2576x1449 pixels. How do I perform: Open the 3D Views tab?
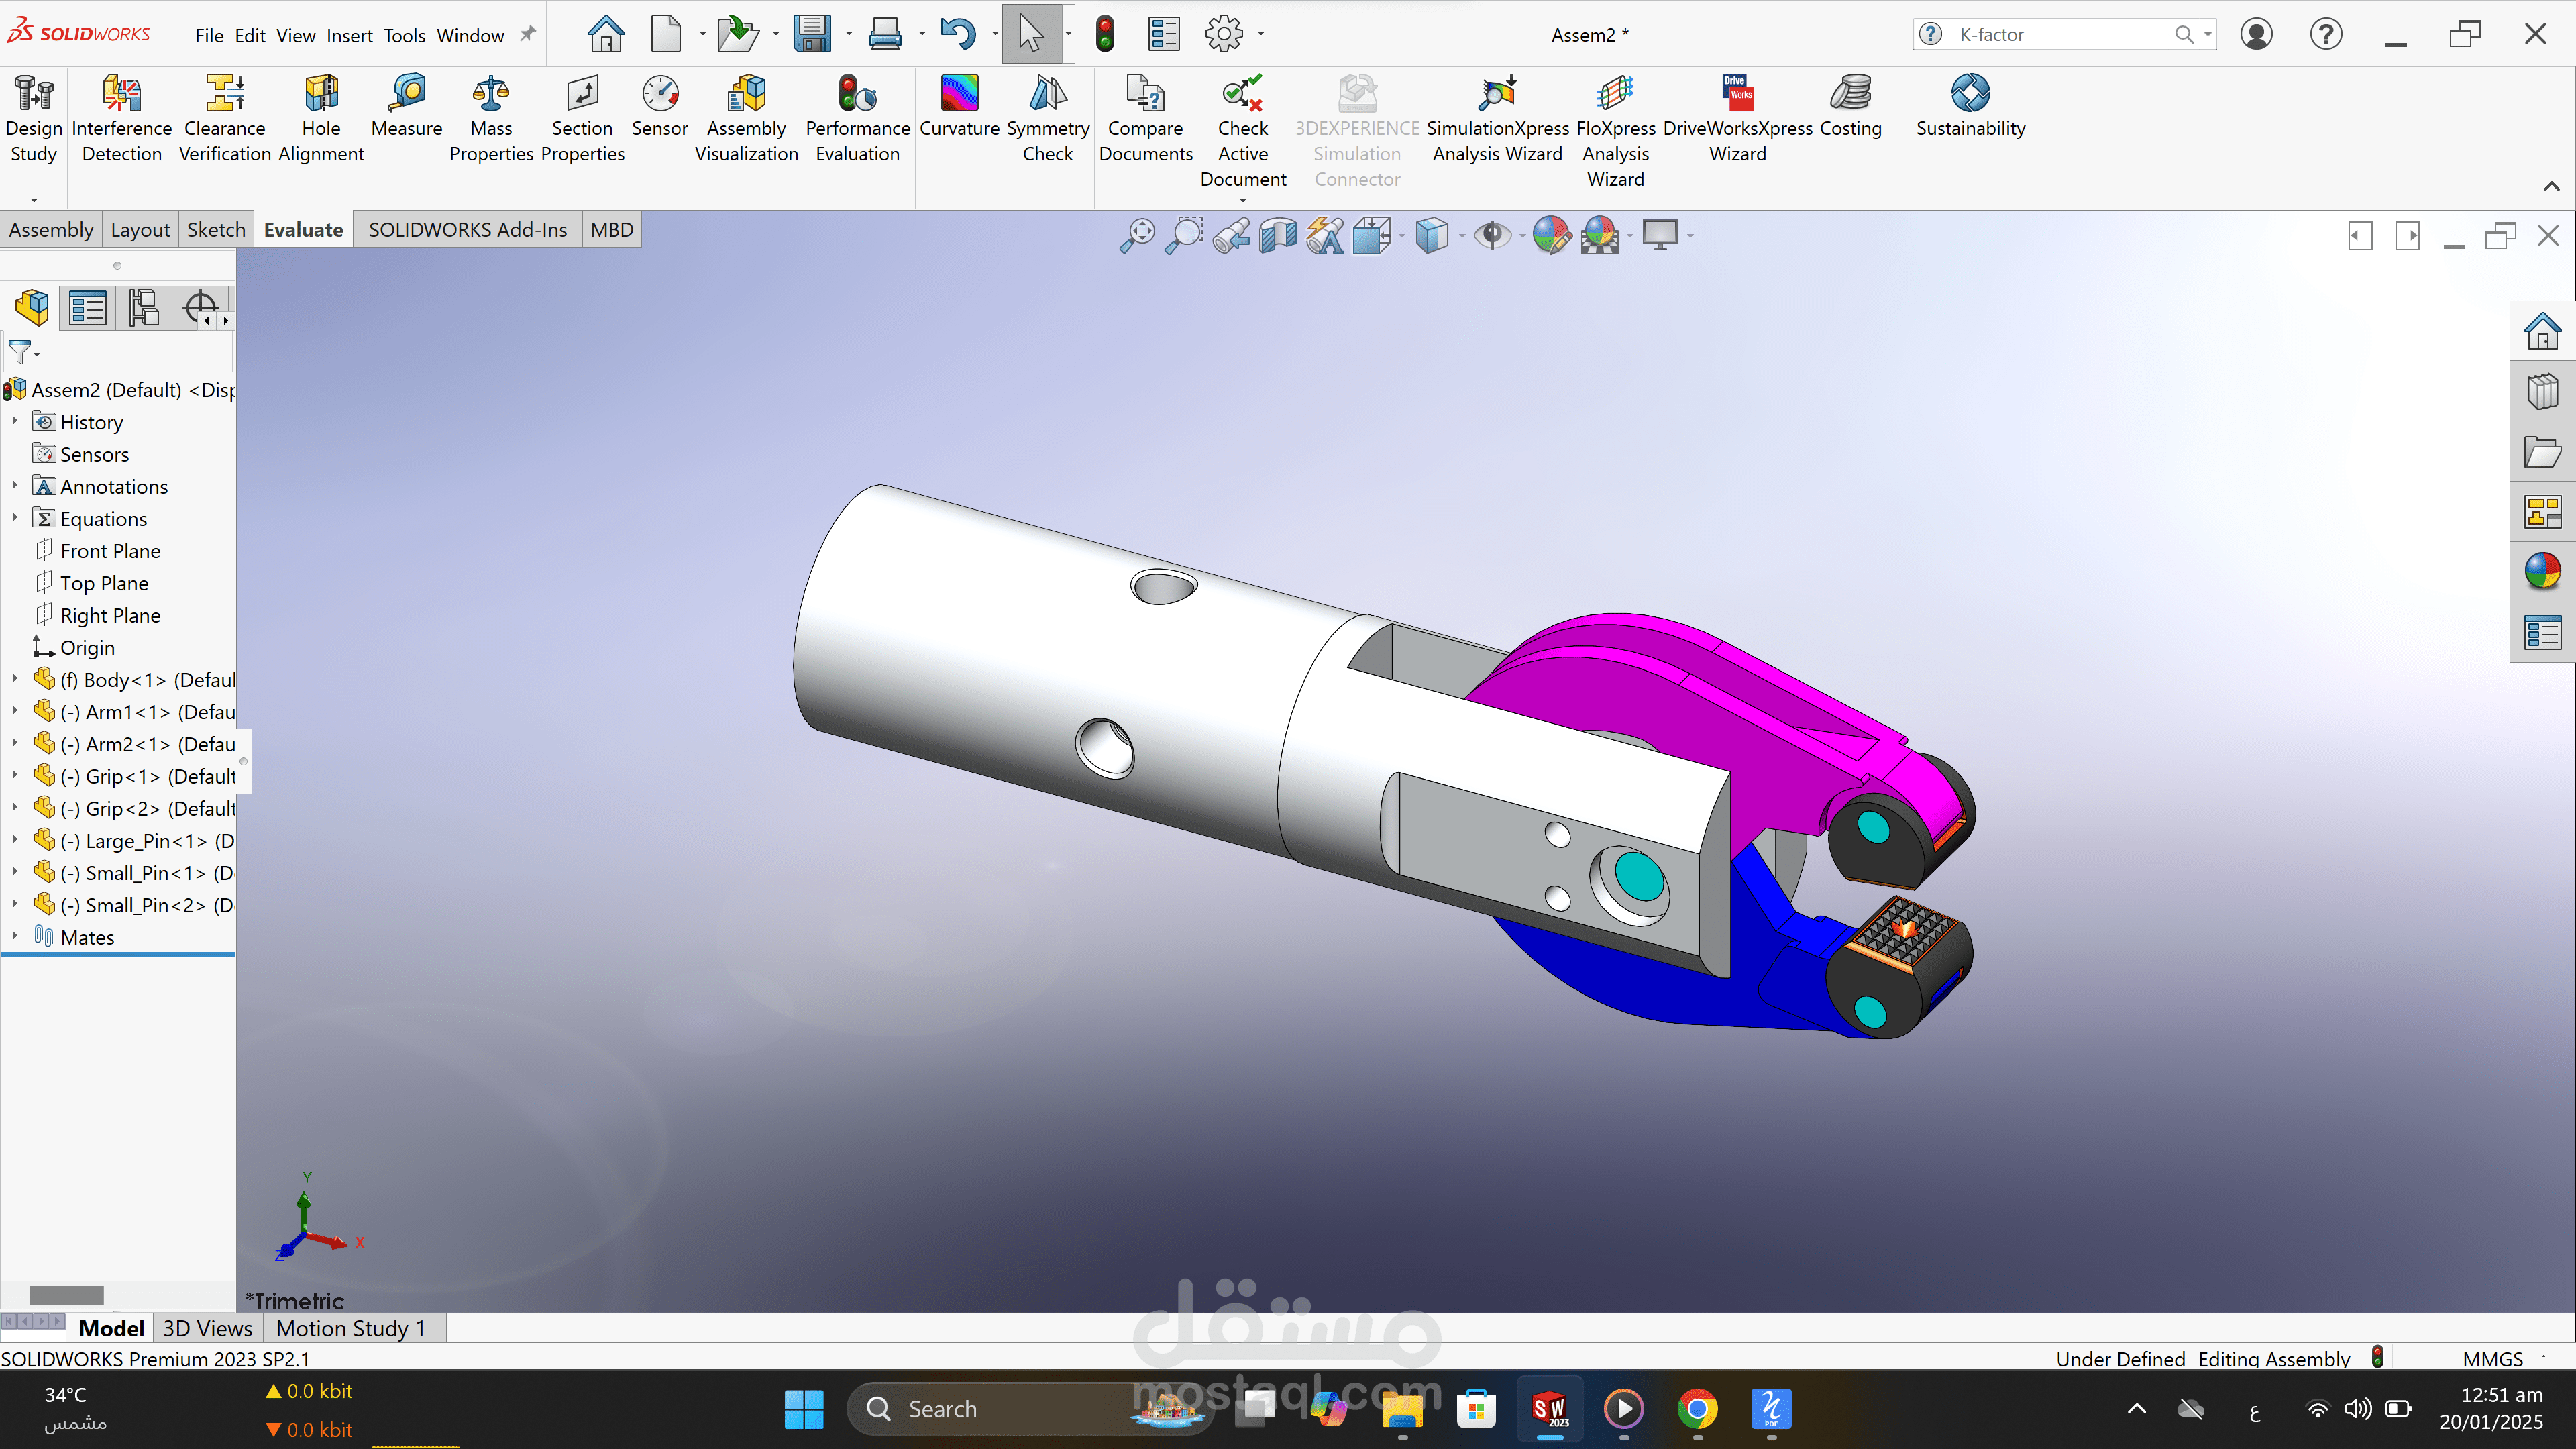[208, 1328]
